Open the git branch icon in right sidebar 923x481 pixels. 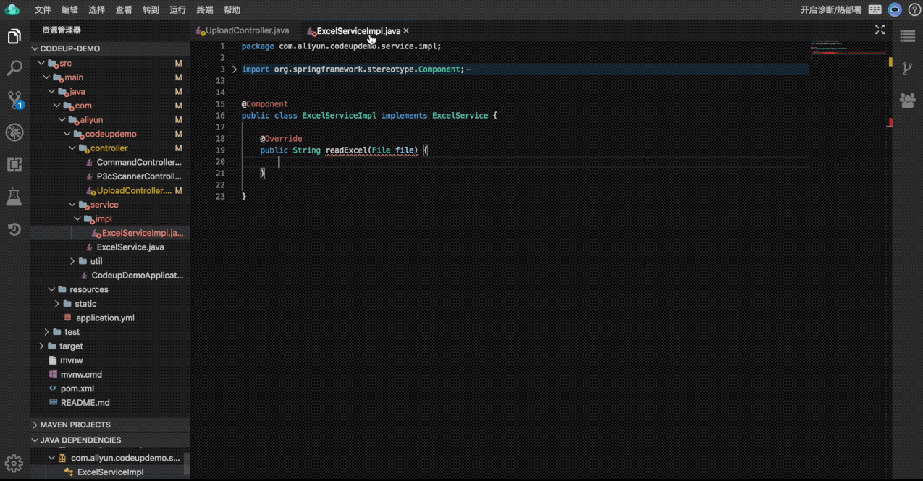[x=907, y=69]
